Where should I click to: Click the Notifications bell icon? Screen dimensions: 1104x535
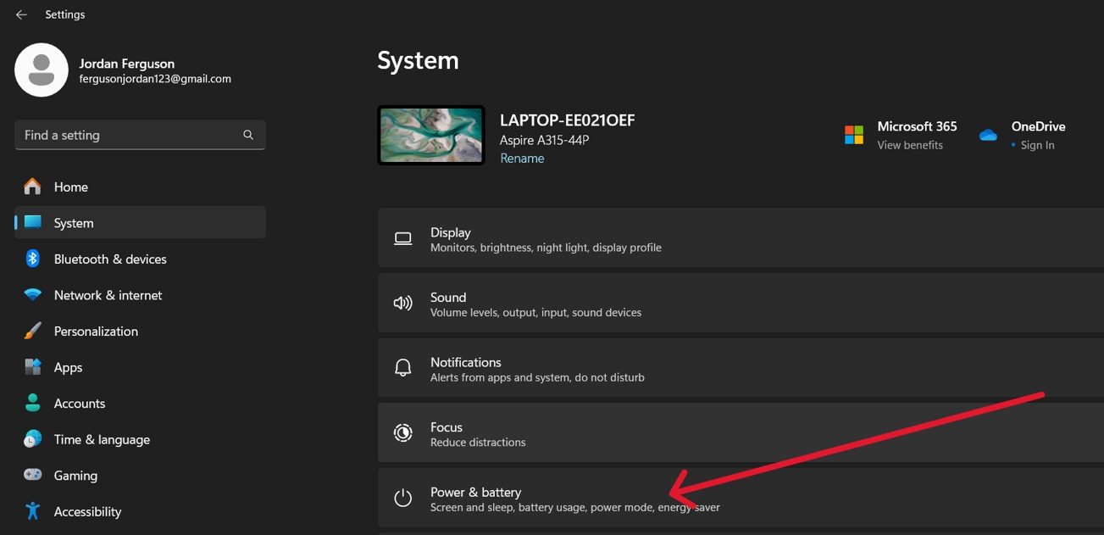tap(402, 368)
